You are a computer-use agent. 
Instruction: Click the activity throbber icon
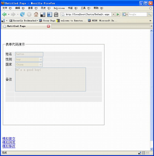click(x=150, y=8)
